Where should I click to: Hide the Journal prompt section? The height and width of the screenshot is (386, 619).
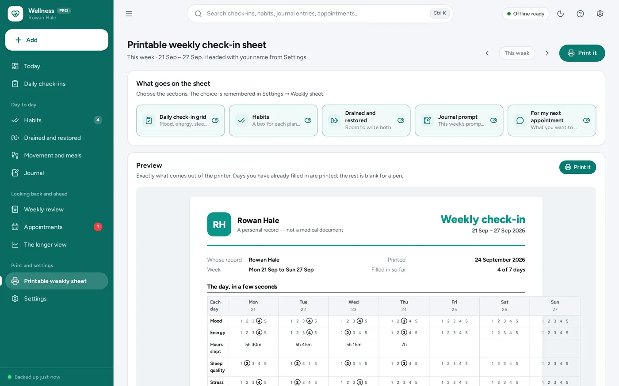(494, 120)
